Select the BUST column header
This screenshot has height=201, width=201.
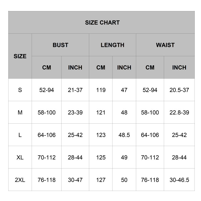pyautogui.click(x=60, y=45)
